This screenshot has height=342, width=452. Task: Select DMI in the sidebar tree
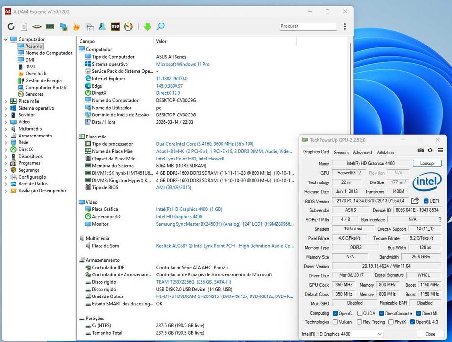pyautogui.click(x=30, y=60)
